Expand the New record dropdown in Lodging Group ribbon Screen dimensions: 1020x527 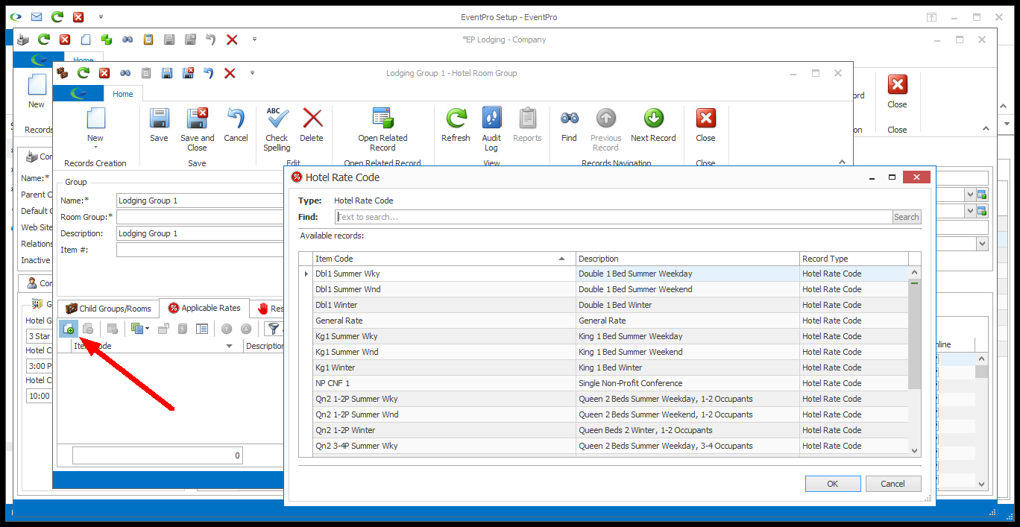click(x=95, y=148)
